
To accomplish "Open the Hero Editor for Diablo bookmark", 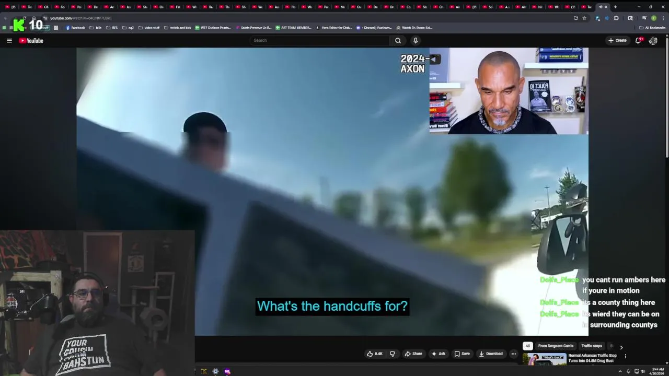I will pyautogui.click(x=334, y=28).
